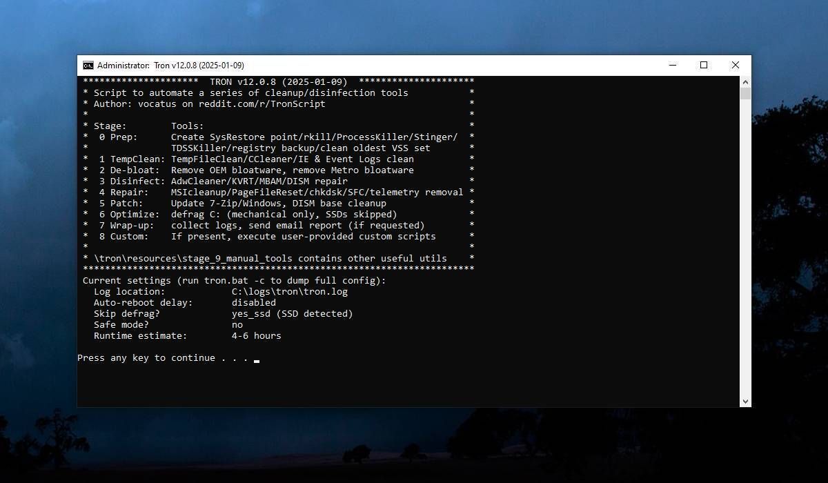This screenshot has width=828, height=483.
Task: Click the scrollbar down arrow
Action: pyautogui.click(x=745, y=401)
